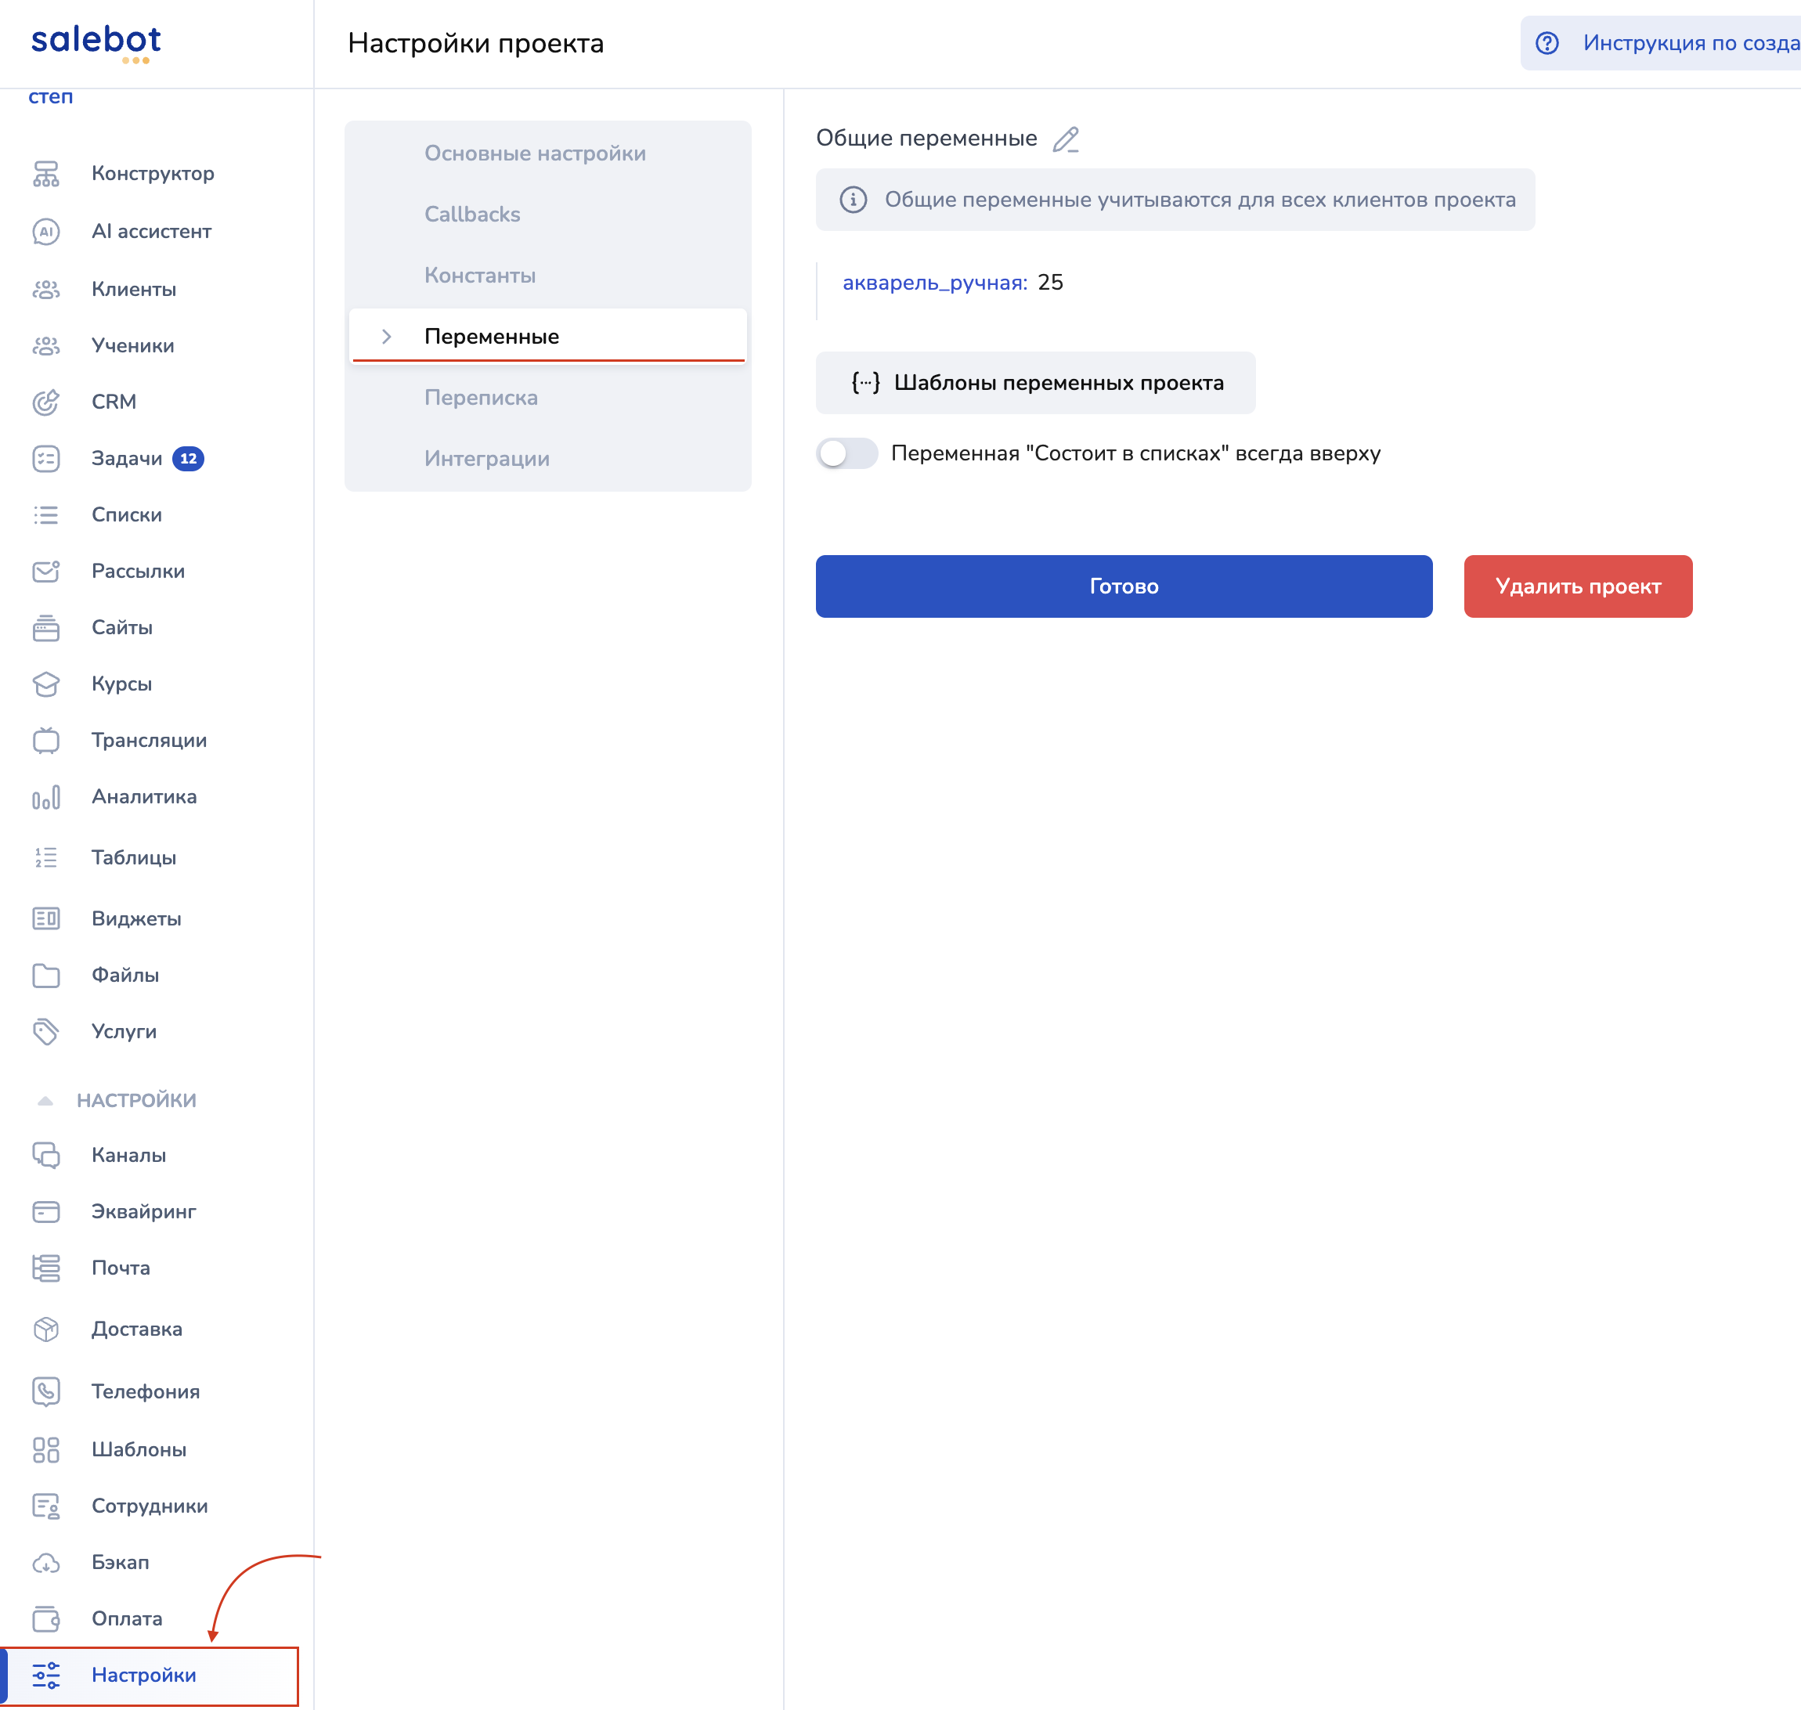Toggle "Состоит в списках" always on top

pos(846,453)
